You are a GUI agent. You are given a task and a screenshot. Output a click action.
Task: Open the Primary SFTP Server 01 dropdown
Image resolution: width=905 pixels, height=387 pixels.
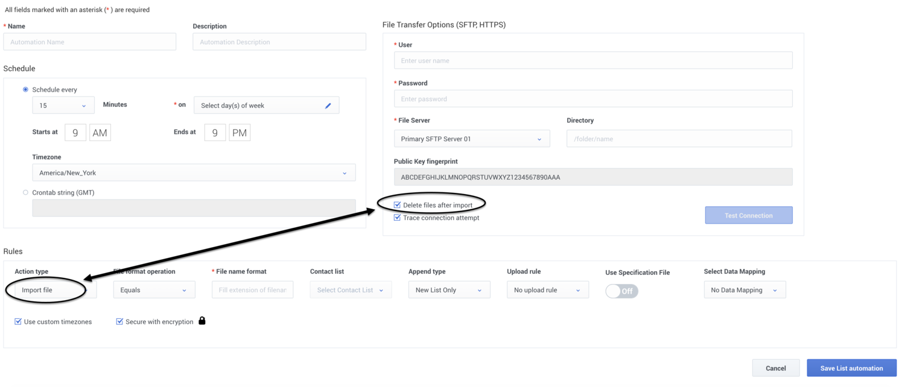coord(471,139)
